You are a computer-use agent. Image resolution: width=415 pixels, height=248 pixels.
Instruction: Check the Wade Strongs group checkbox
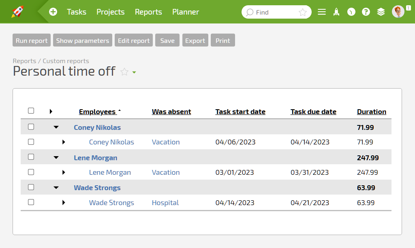tap(31, 187)
